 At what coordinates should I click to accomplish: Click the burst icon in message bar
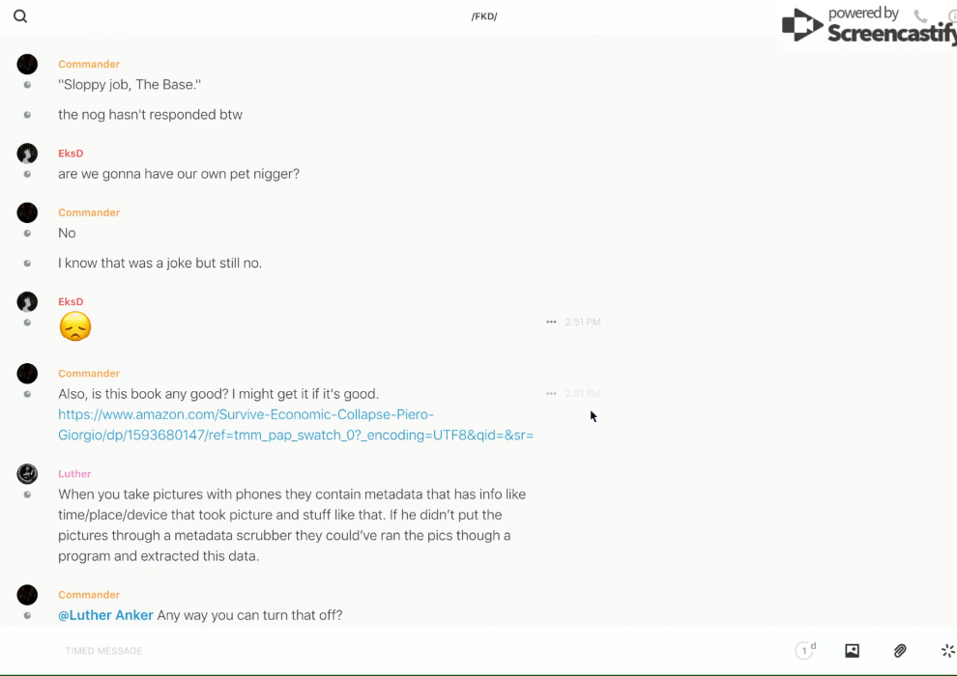pyautogui.click(x=947, y=651)
